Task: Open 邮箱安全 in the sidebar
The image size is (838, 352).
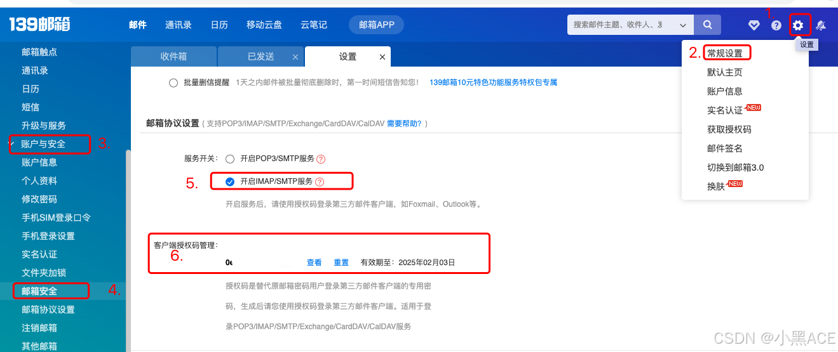Action: pyautogui.click(x=39, y=291)
